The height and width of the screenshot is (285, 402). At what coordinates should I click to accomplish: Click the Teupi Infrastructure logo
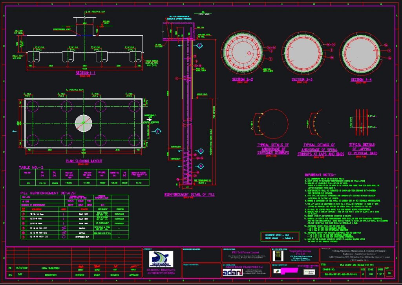click(278, 255)
